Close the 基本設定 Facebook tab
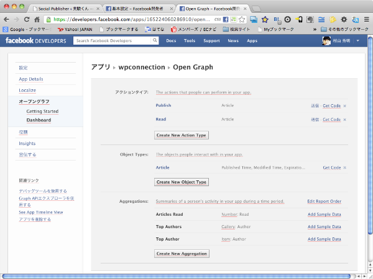The image size is (373, 279). (172, 9)
